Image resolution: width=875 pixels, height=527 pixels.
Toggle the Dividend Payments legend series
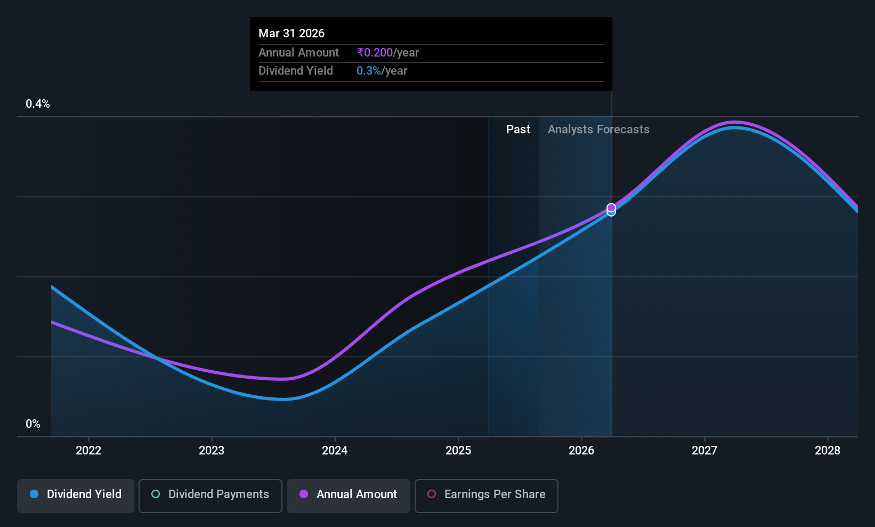pos(210,496)
